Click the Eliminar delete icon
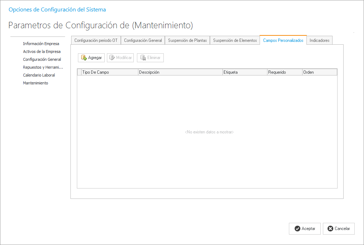364x245 pixels. (143, 58)
